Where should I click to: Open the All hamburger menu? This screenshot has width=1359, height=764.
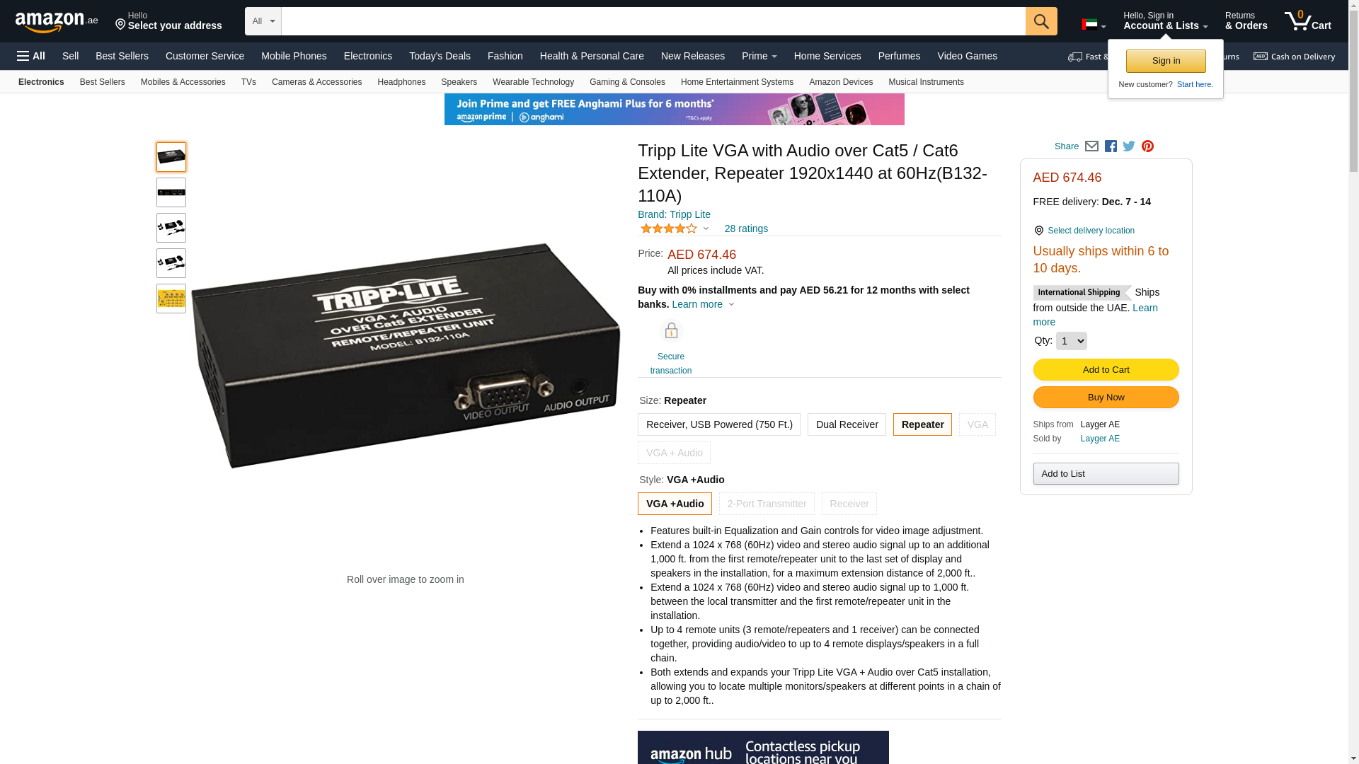(31, 56)
